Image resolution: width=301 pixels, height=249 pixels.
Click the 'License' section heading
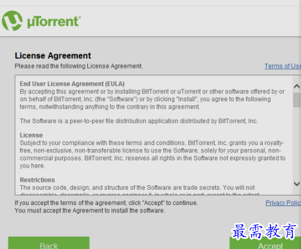coord(31,135)
